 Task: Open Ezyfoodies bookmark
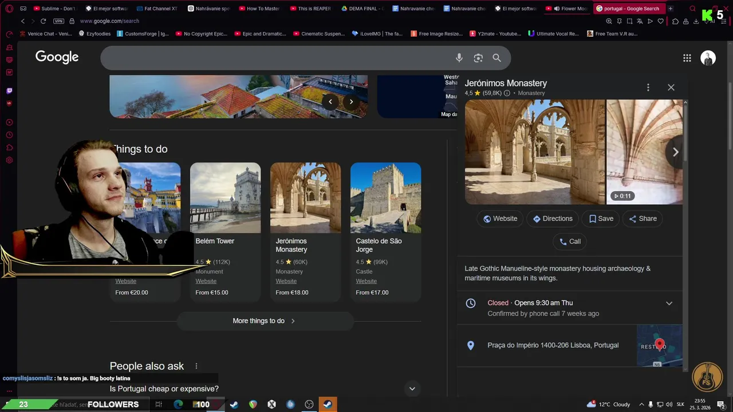(94, 34)
